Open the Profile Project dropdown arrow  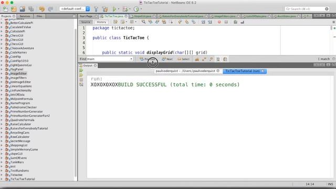(141, 9)
